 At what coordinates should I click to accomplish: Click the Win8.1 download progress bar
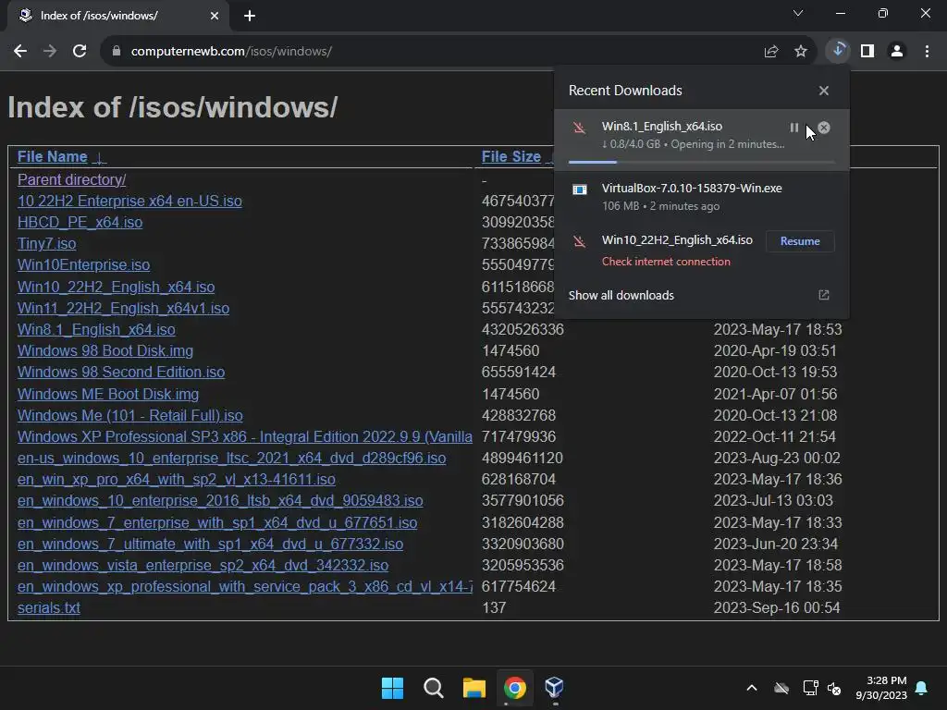(701, 162)
